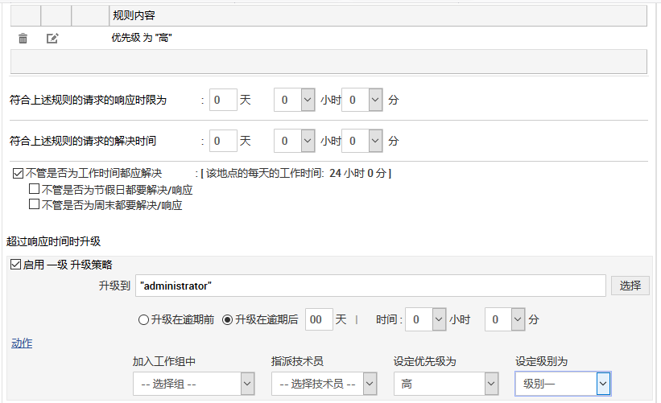Click the 选择 button for escalation target
This screenshot has width=661, height=403.
(630, 286)
